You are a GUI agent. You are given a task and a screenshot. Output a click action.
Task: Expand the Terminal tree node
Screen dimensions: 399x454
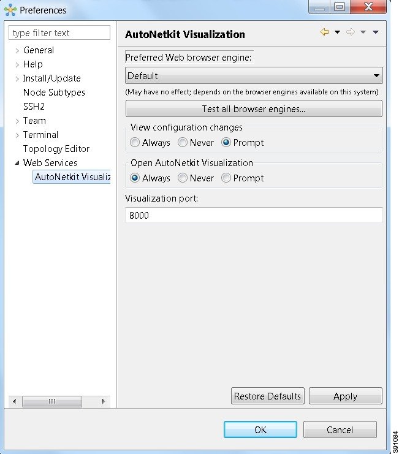[x=17, y=135]
